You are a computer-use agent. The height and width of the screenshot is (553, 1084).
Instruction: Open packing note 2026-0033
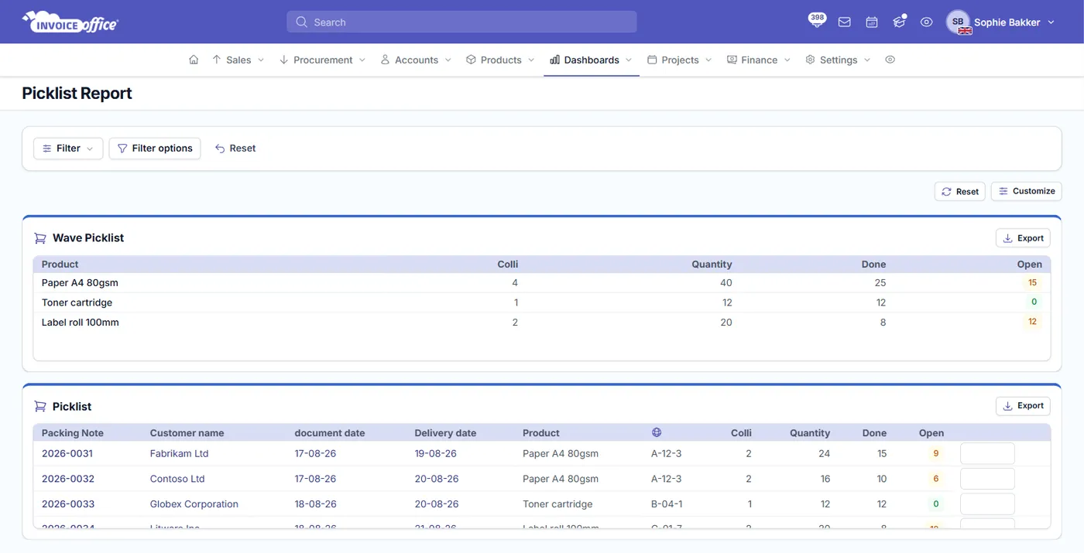(x=68, y=504)
